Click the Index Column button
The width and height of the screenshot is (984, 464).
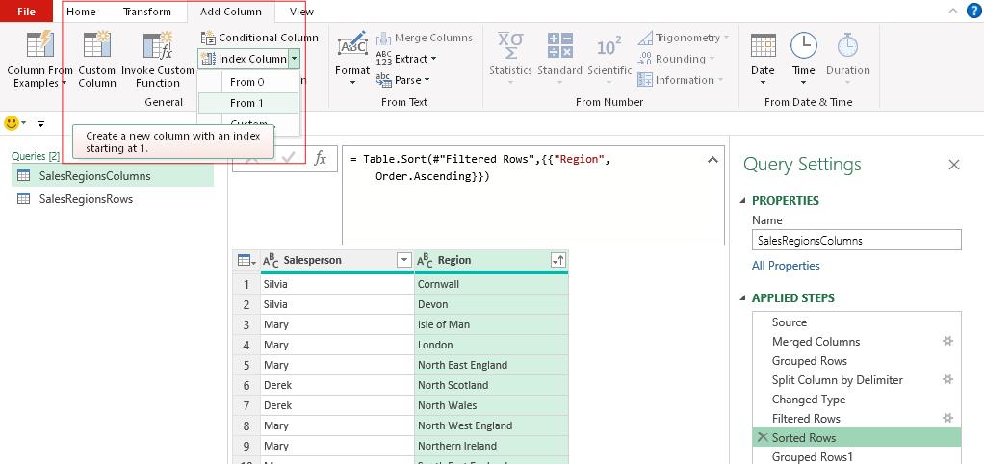[x=244, y=59]
